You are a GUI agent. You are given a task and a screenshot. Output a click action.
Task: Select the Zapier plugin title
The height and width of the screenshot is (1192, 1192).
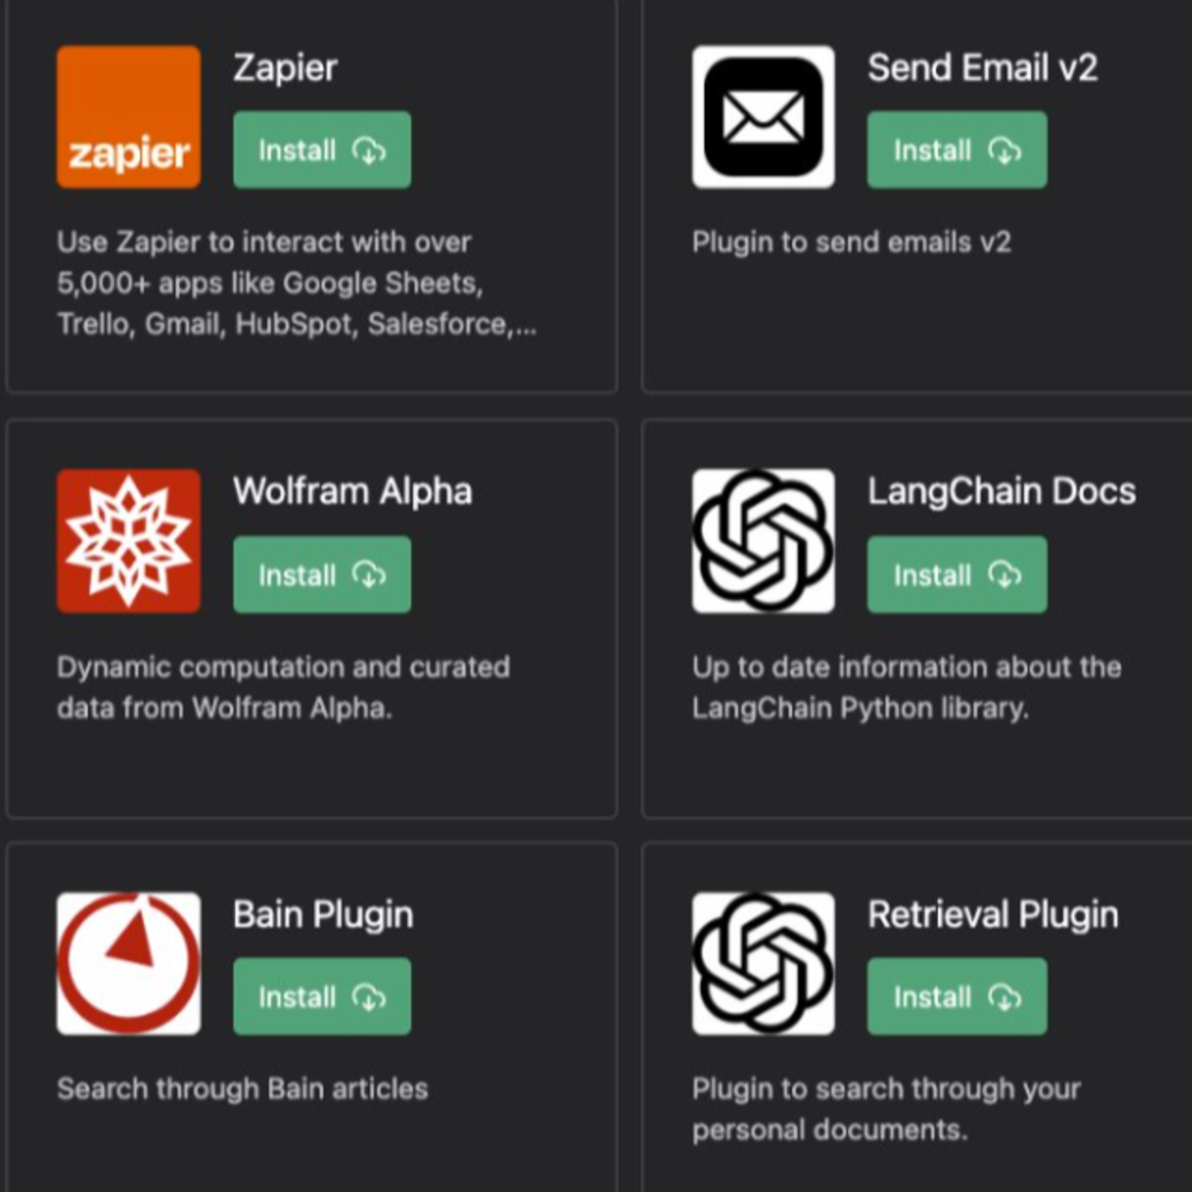(285, 68)
